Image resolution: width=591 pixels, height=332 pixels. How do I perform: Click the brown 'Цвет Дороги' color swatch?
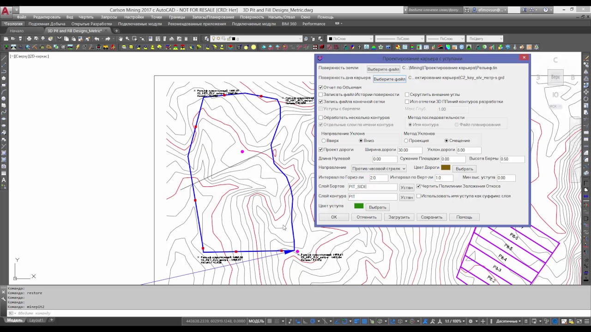[446, 168]
